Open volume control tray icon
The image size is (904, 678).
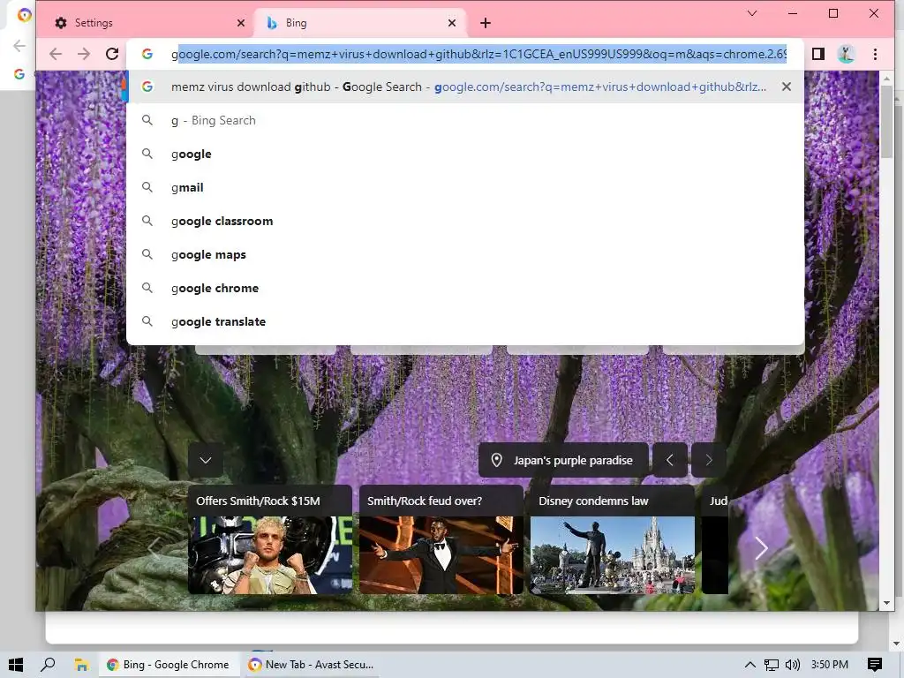click(793, 665)
